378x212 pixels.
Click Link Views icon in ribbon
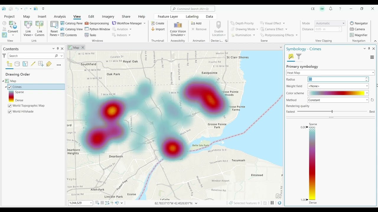(28, 29)
